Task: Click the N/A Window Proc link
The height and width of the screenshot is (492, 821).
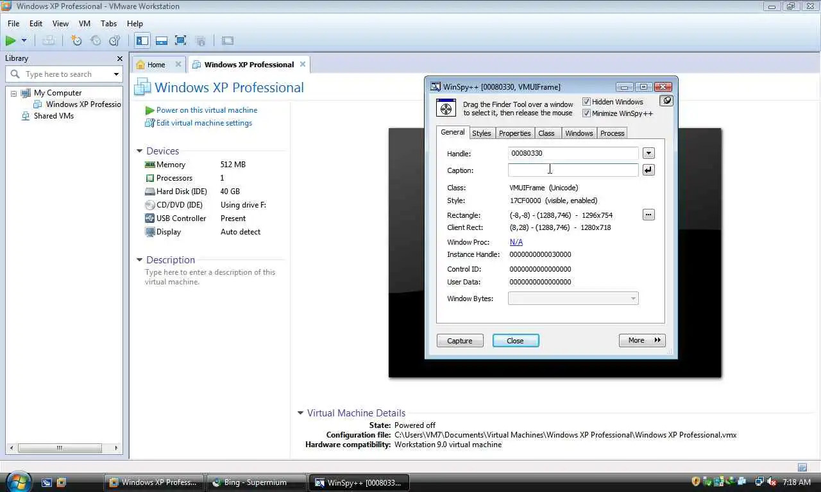Action: click(516, 242)
